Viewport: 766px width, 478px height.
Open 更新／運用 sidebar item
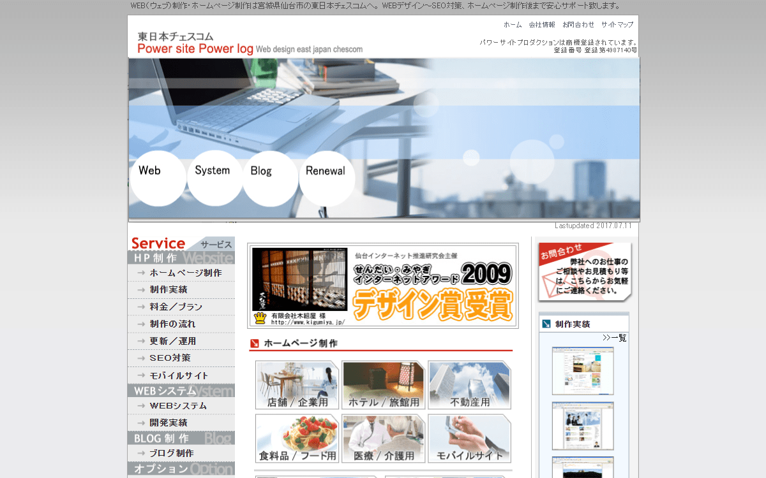click(181, 342)
